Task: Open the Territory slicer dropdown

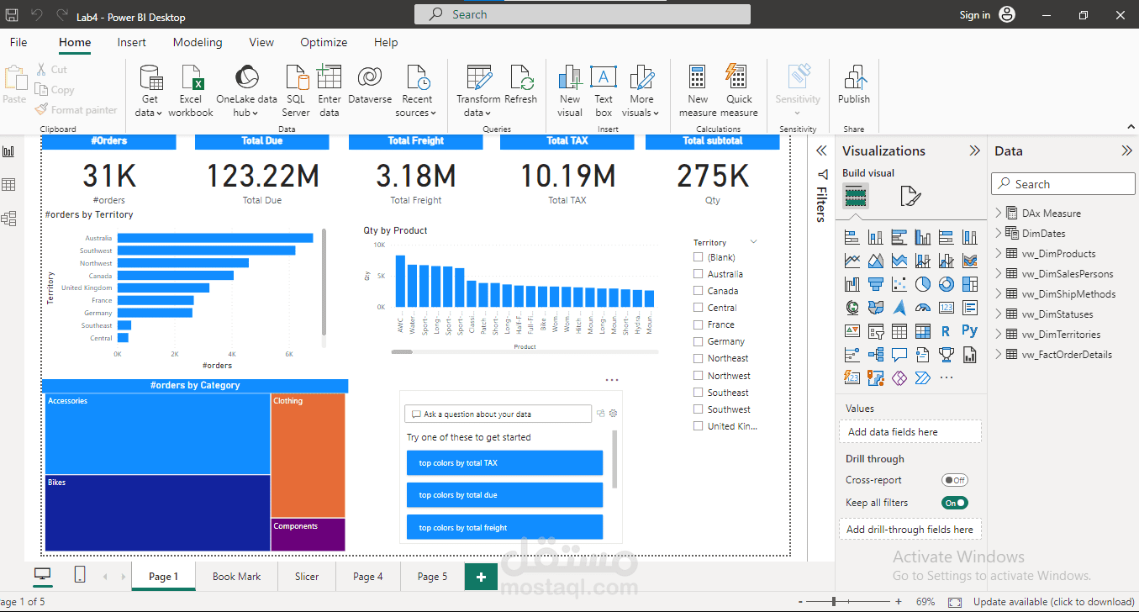Action: click(753, 241)
